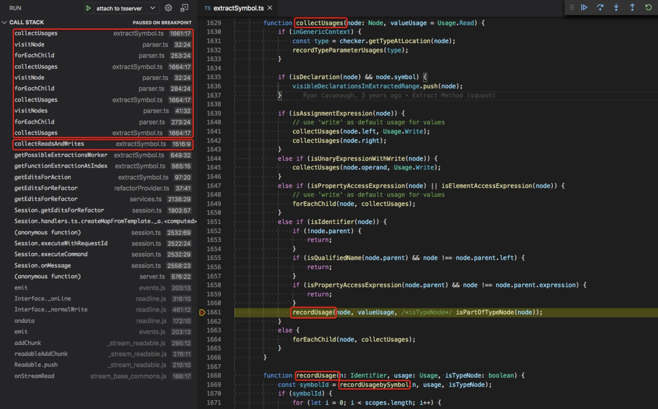
Task: Click the Step Into debug icon
Action: (x=616, y=7)
